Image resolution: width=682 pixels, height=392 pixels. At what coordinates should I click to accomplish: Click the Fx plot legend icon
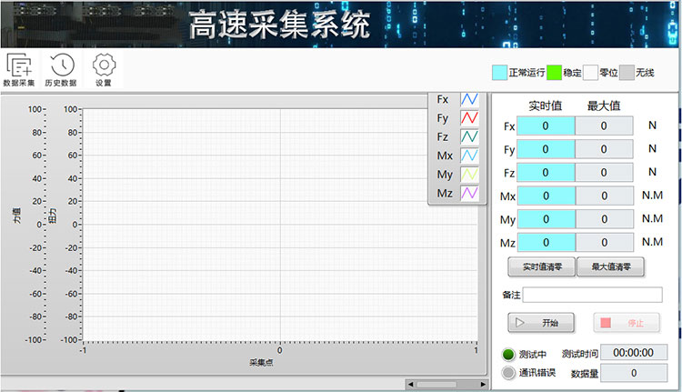[x=469, y=99]
